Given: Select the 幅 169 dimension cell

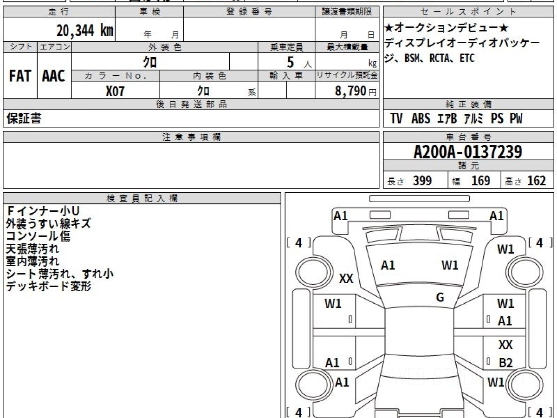Looking at the screenshot, I should (474, 181).
